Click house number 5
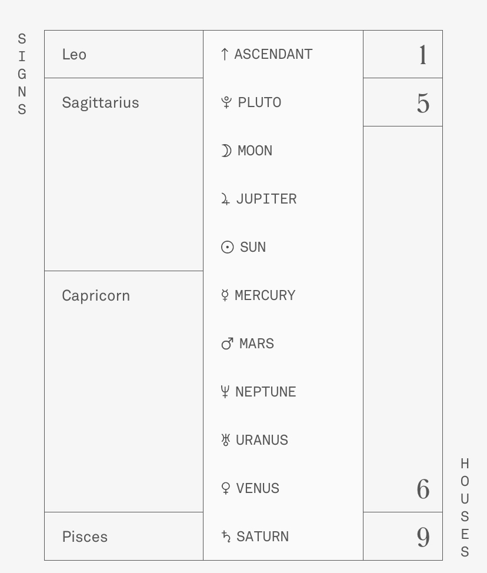This screenshot has width=487, height=573. click(x=423, y=104)
